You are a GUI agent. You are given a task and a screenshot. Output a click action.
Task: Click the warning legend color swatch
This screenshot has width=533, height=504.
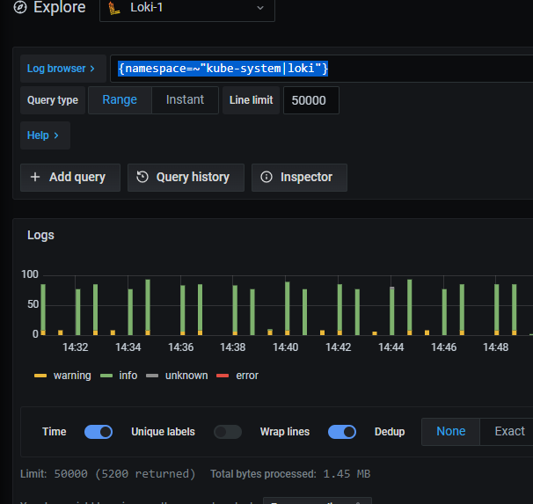[x=40, y=376]
